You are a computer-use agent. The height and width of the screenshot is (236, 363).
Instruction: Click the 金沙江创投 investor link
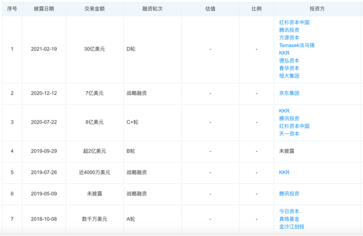coord(291,227)
